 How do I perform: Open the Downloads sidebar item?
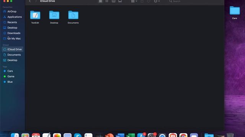(x=14, y=33)
